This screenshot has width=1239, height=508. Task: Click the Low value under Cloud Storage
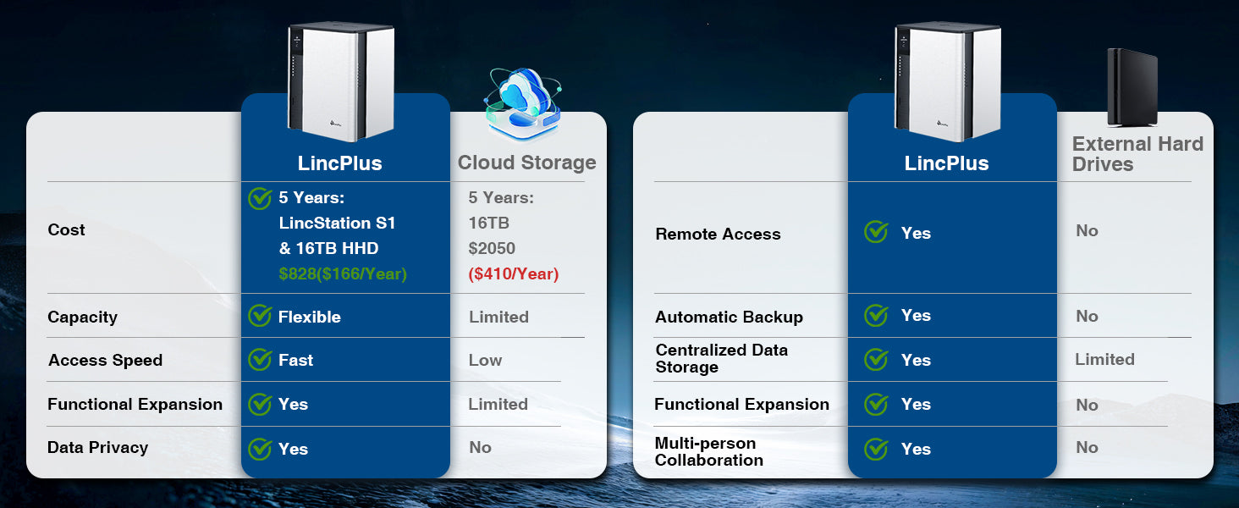pos(485,360)
